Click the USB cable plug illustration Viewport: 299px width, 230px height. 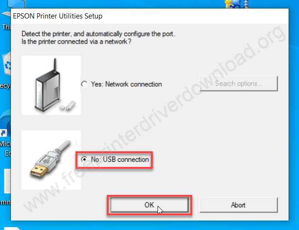coord(51,160)
